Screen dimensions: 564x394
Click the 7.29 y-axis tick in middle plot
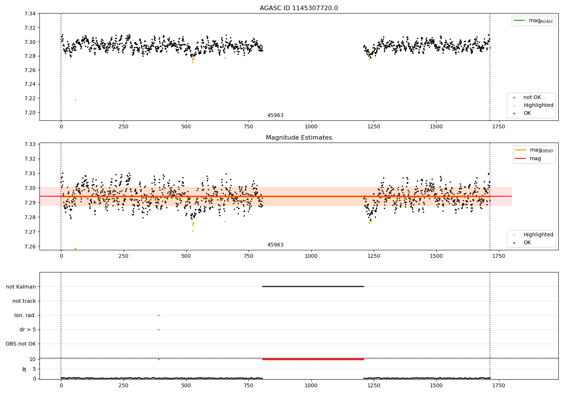30,203
